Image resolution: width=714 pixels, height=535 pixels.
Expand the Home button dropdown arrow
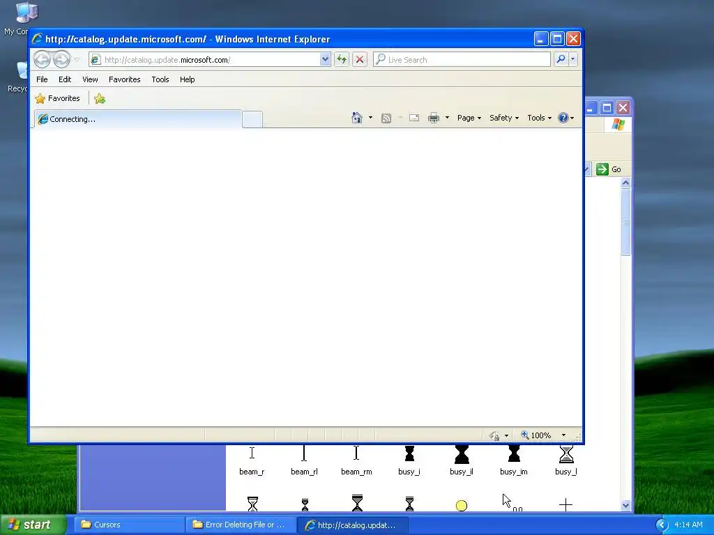(370, 118)
